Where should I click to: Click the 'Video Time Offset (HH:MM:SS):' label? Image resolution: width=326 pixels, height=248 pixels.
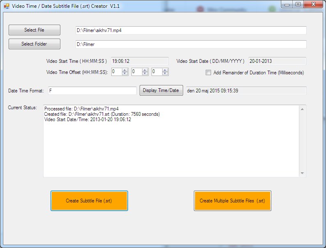[x=77, y=72]
